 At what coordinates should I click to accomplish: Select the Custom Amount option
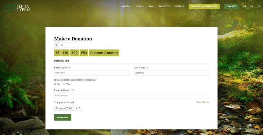point(104,53)
